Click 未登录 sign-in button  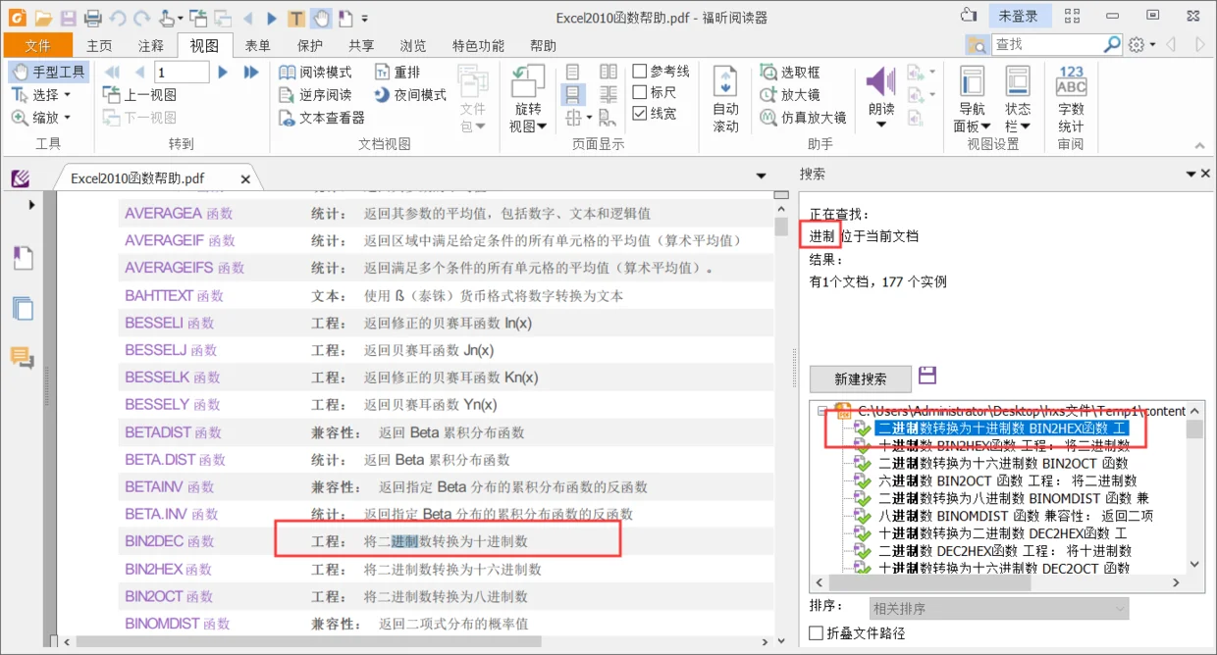tap(1018, 17)
